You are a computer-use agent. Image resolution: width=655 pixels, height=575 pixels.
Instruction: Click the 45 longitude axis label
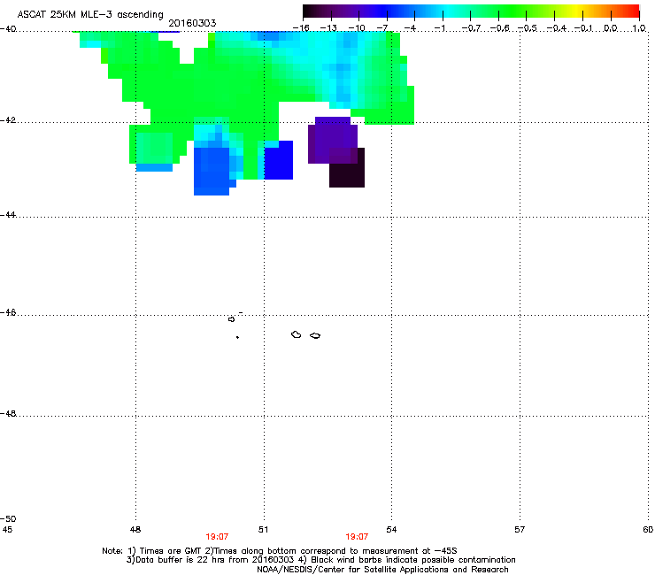pos(7,530)
